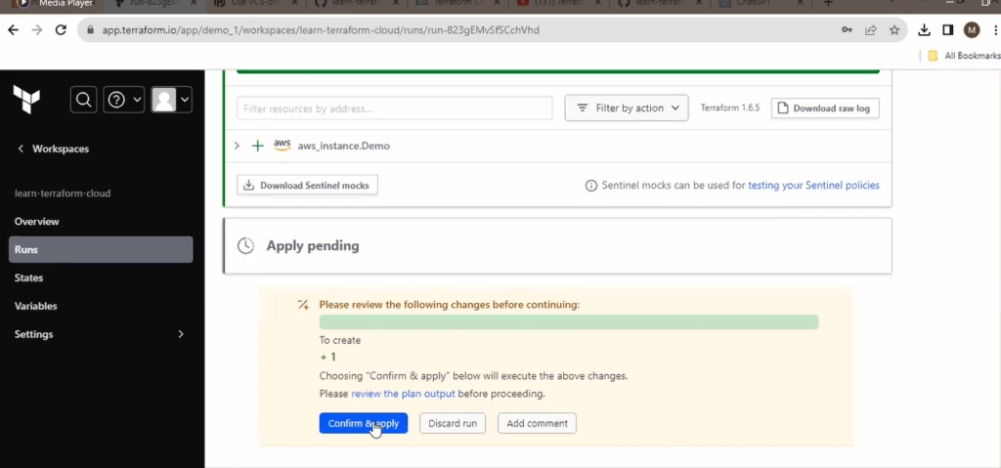The height and width of the screenshot is (468, 1001).
Task: Open testing your Sentinel policies link
Action: pos(813,186)
